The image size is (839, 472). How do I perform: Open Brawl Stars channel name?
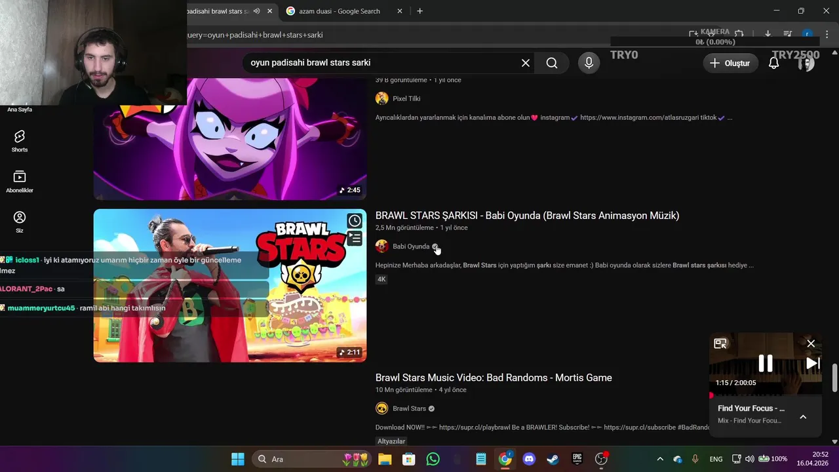click(409, 408)
